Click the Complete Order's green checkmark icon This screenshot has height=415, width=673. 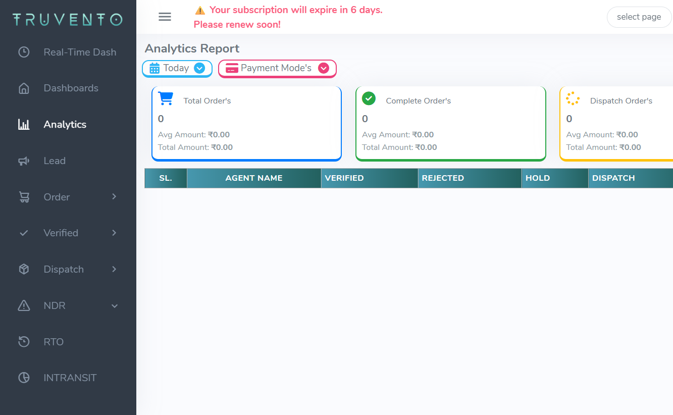(369, 98)
